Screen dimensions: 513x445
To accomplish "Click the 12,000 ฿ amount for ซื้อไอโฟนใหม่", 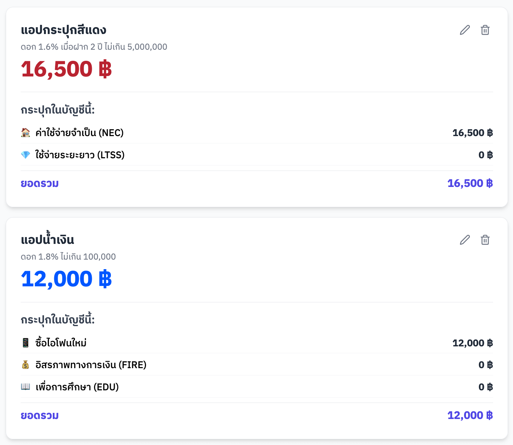I will coord(472,343).
